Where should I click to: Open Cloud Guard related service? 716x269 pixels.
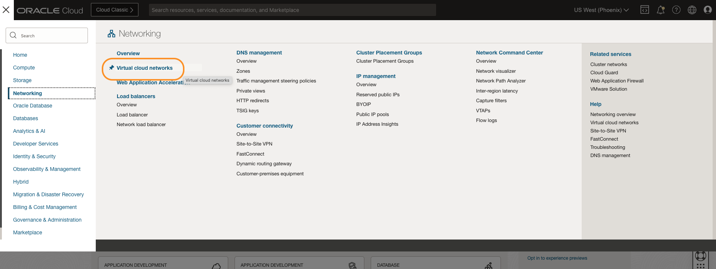coord(604,72)
